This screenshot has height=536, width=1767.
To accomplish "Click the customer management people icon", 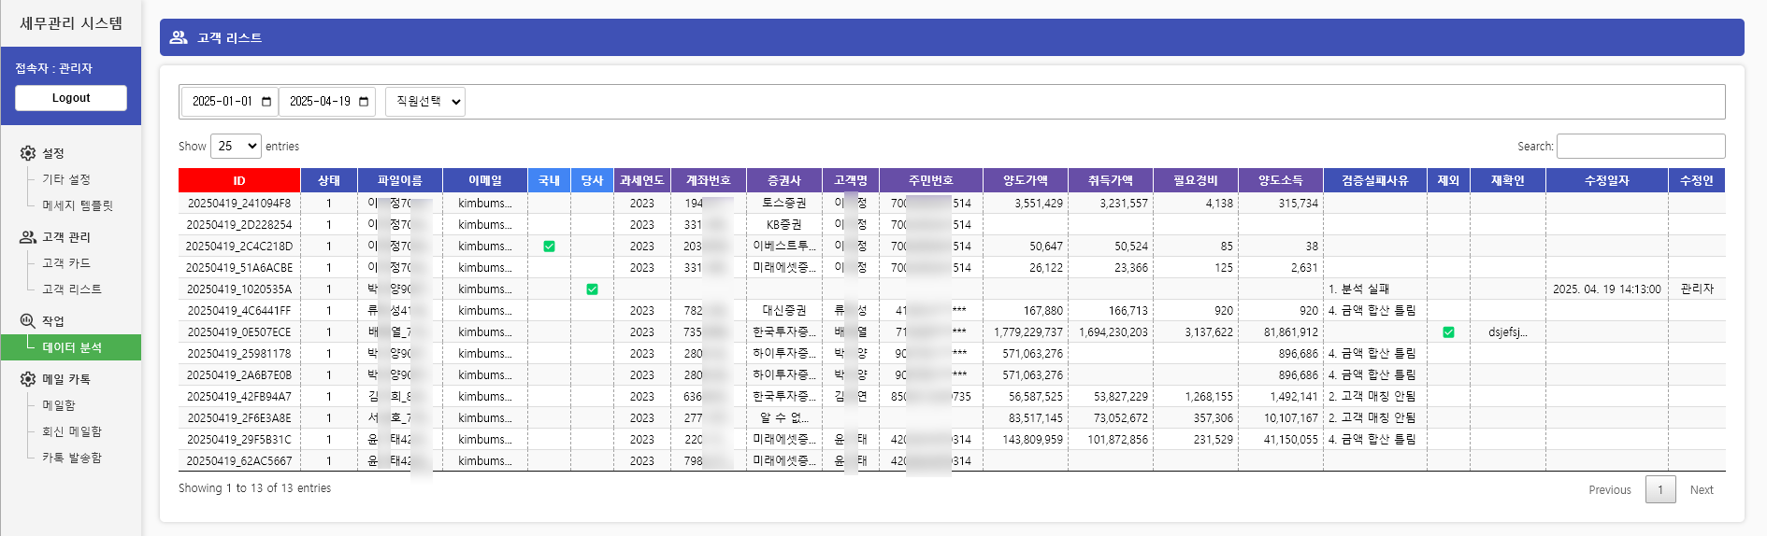I will (x=28, y=237).
